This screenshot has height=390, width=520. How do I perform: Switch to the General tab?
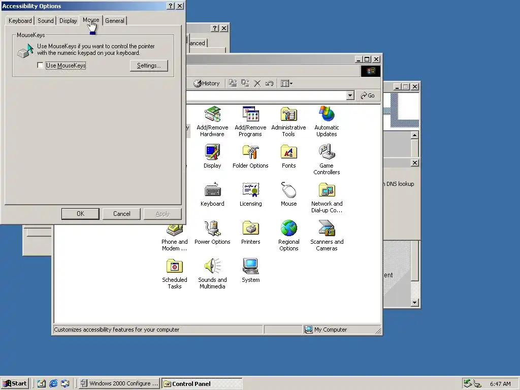coord(115,20)
